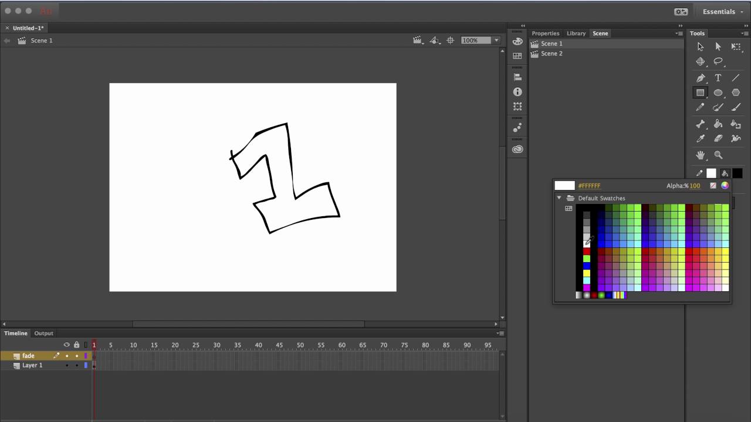Open the system color picker wheel
The height and width of the screenshot is (422, 751).
(725, 186)
